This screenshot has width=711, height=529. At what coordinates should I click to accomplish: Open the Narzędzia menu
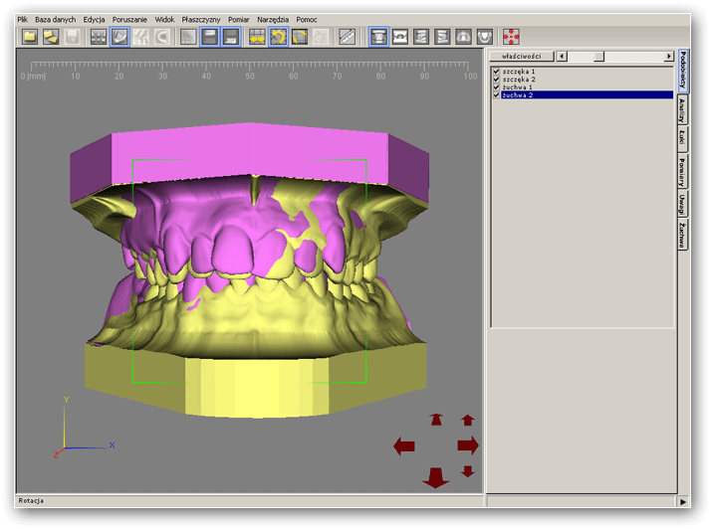click(x=273, y=20)
